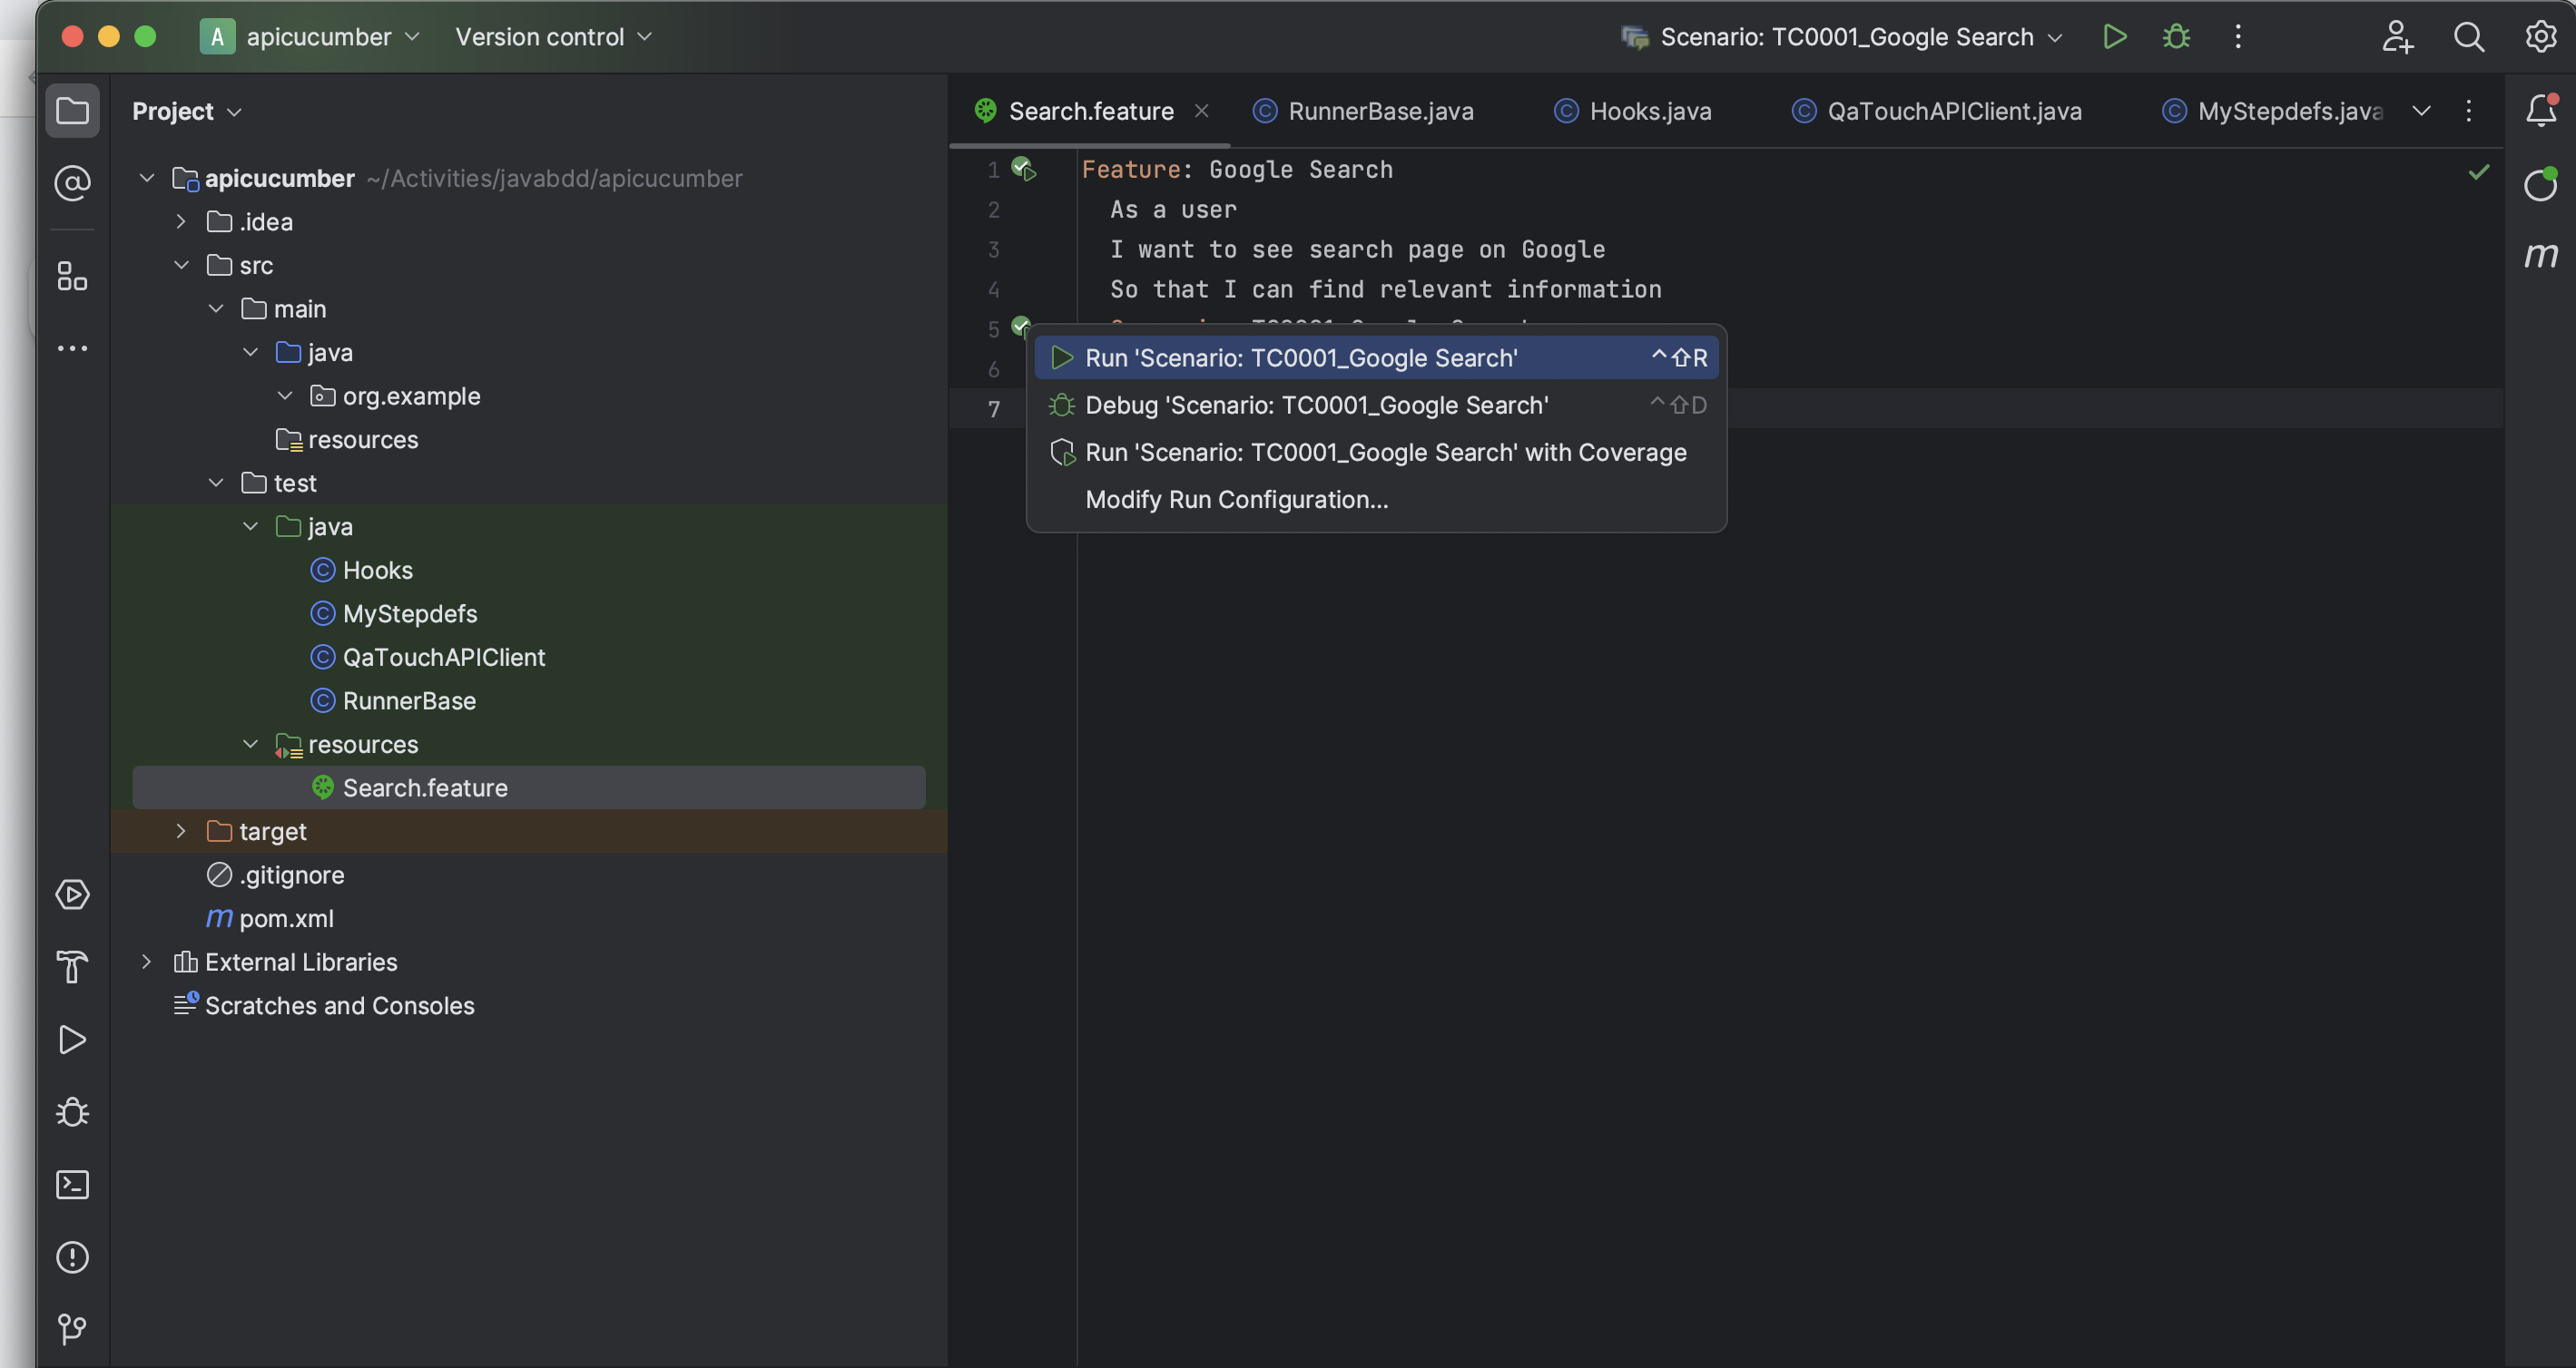This screenshot has width=2576, height=1368.
Task: Show notifications bell panel
Action: pyautogui.click(x=2541, y=111)
